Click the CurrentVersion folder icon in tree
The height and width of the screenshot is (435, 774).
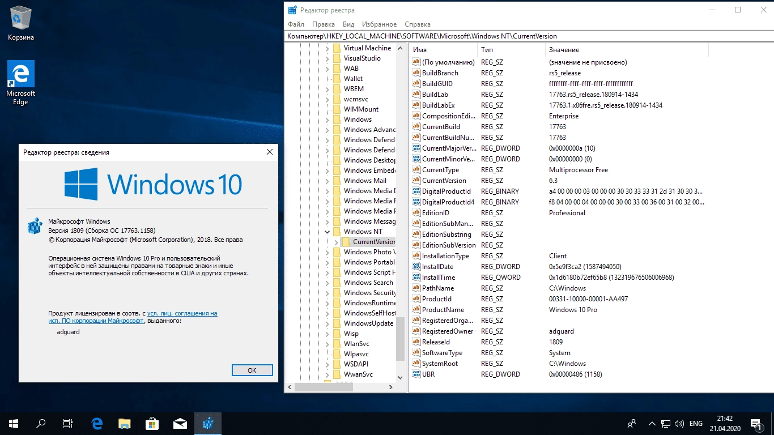point(346,242)
